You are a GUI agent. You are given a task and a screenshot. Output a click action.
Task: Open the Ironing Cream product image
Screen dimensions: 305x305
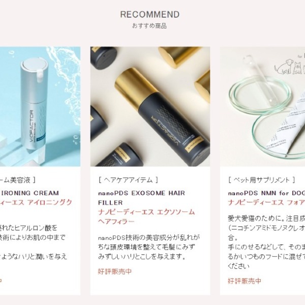(40, 106)
